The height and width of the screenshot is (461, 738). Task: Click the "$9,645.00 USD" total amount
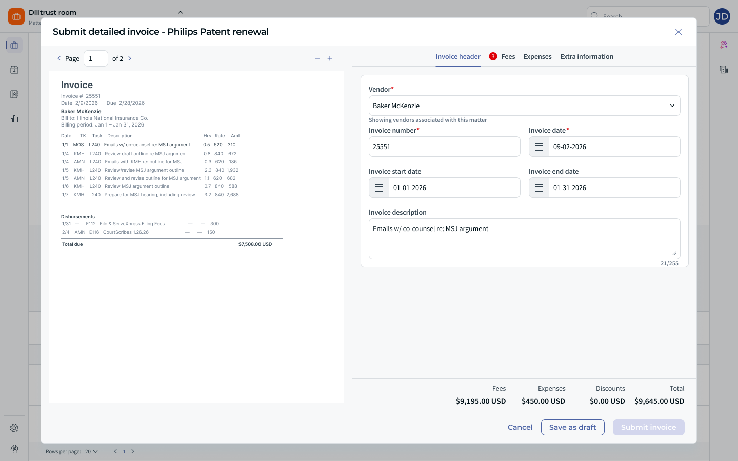click(659, 401)
